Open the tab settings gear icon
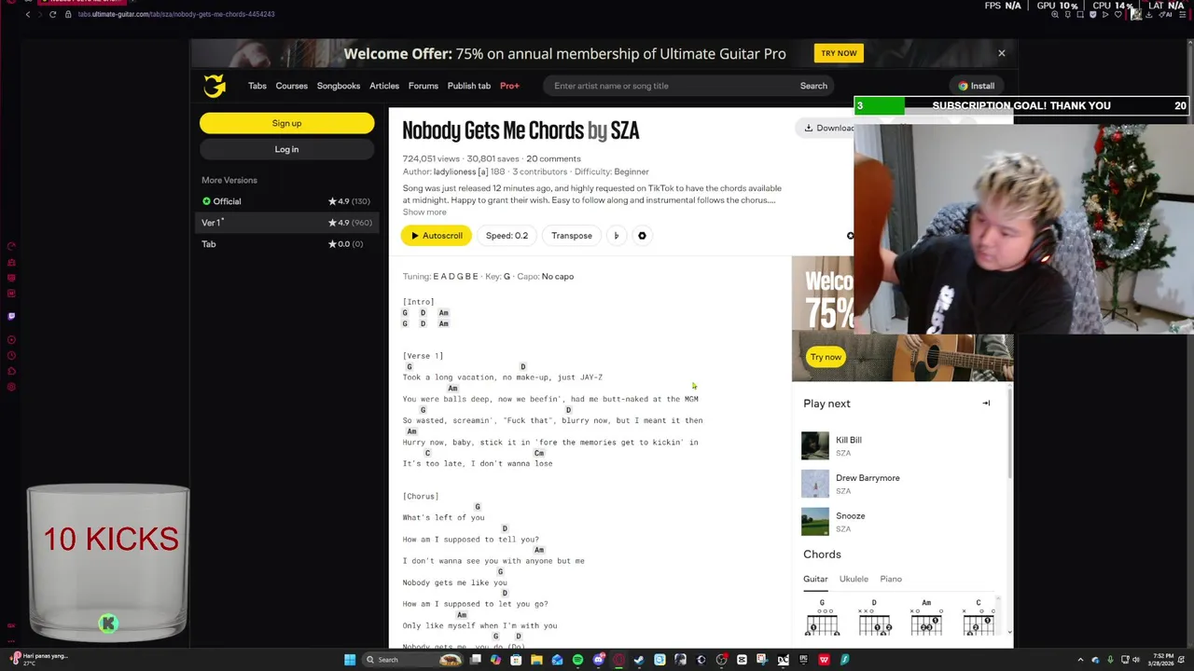Viewport: 1194px width, 671px height. point(642,236)
